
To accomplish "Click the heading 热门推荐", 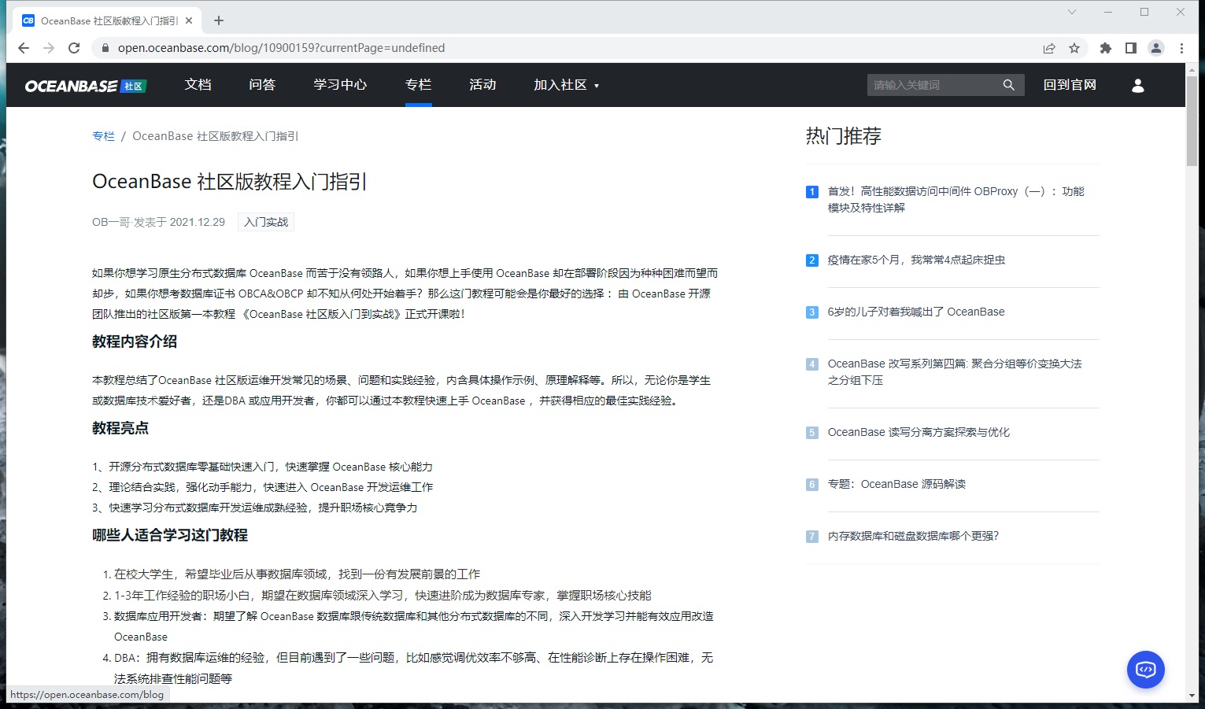I will [843, 136].
